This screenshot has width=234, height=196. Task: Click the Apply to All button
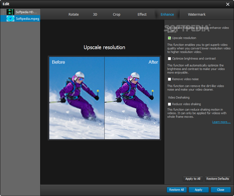click(x=193, y=179)
